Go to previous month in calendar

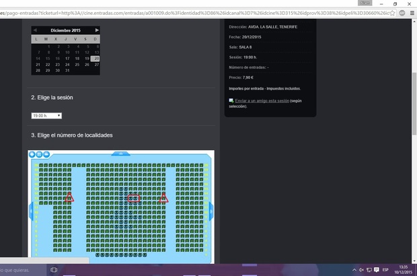click(35, 30)
